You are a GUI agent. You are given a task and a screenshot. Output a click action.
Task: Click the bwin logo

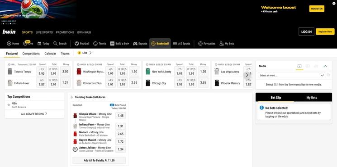[9, 32]
